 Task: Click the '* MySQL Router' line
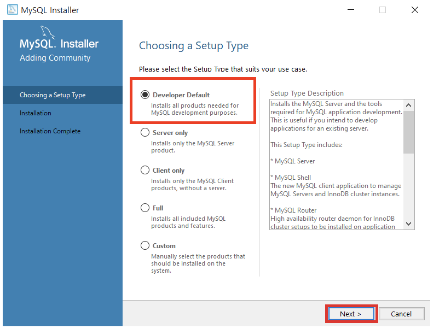(293, 210)
